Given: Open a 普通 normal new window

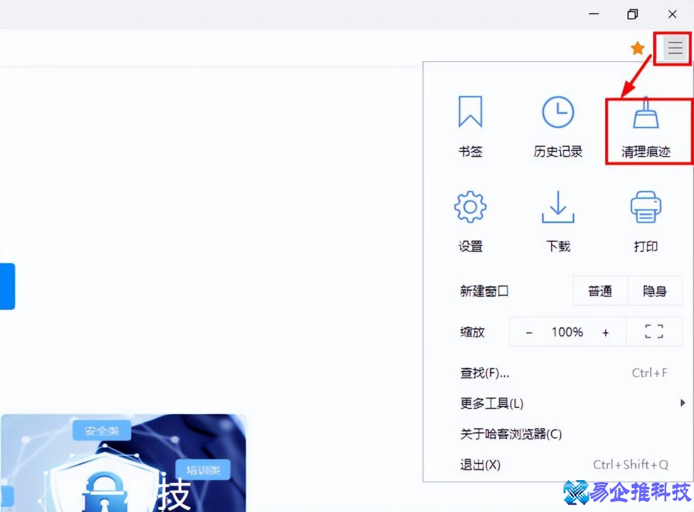Looking at the screenshot, I should tap(600, 291).
